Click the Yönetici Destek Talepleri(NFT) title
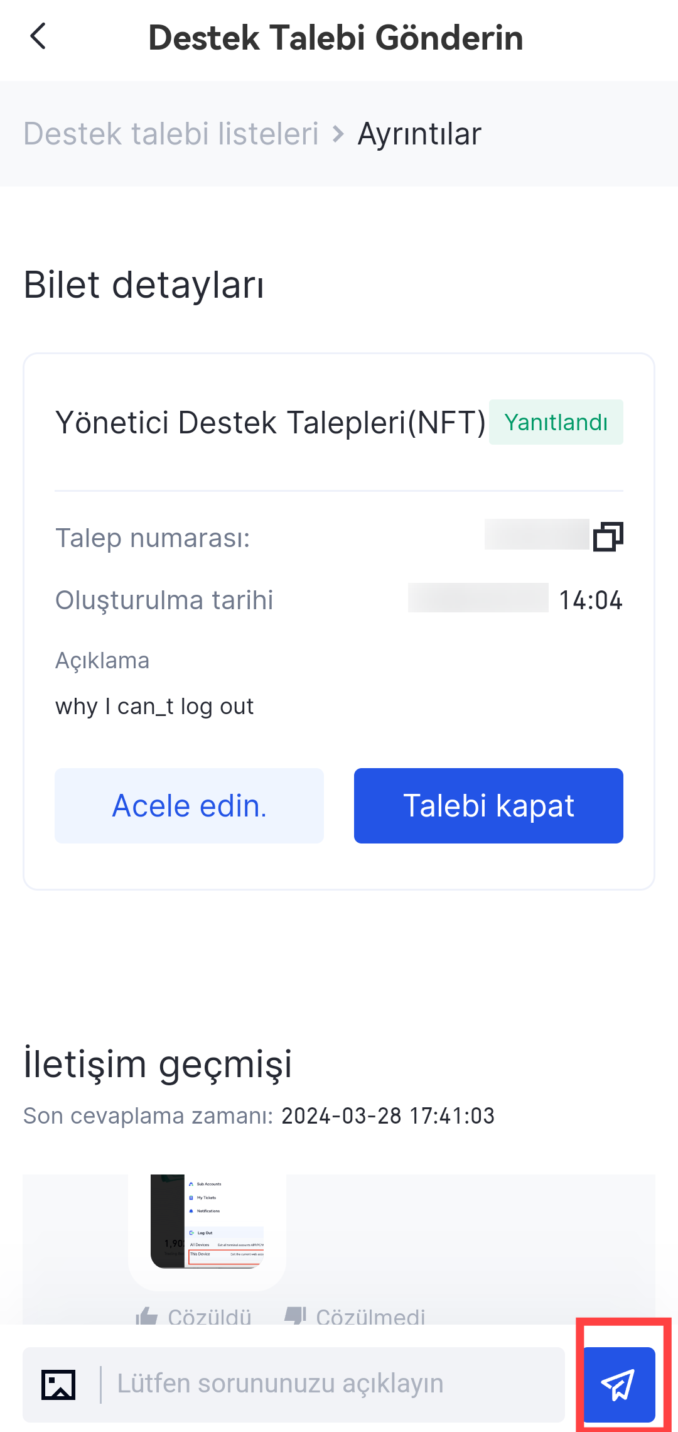Screen dimensions: 678x1432 [270, 422]
